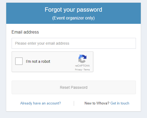This screenshot has width=147, height=118.
Task: Open the "Get in touch" link
Action: 120,103
